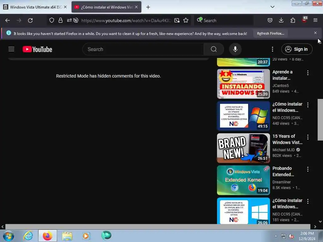This screenshot has width=323, height=242.
Task: Click the JCantos5 channel name
Action: (280, 86)
